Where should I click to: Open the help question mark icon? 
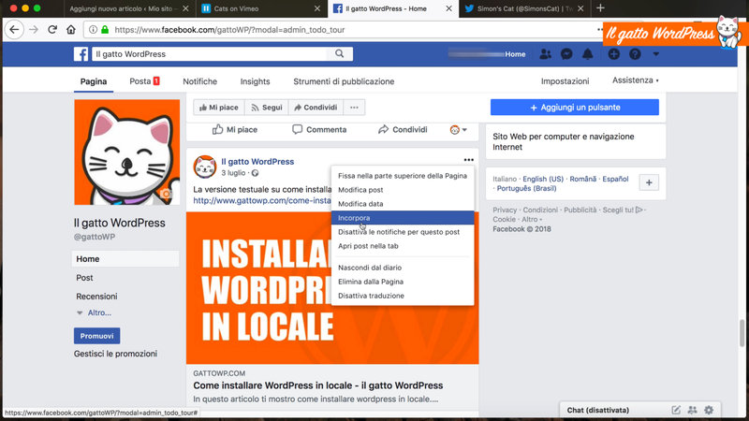pyautogui.click(x=635, y=54)
